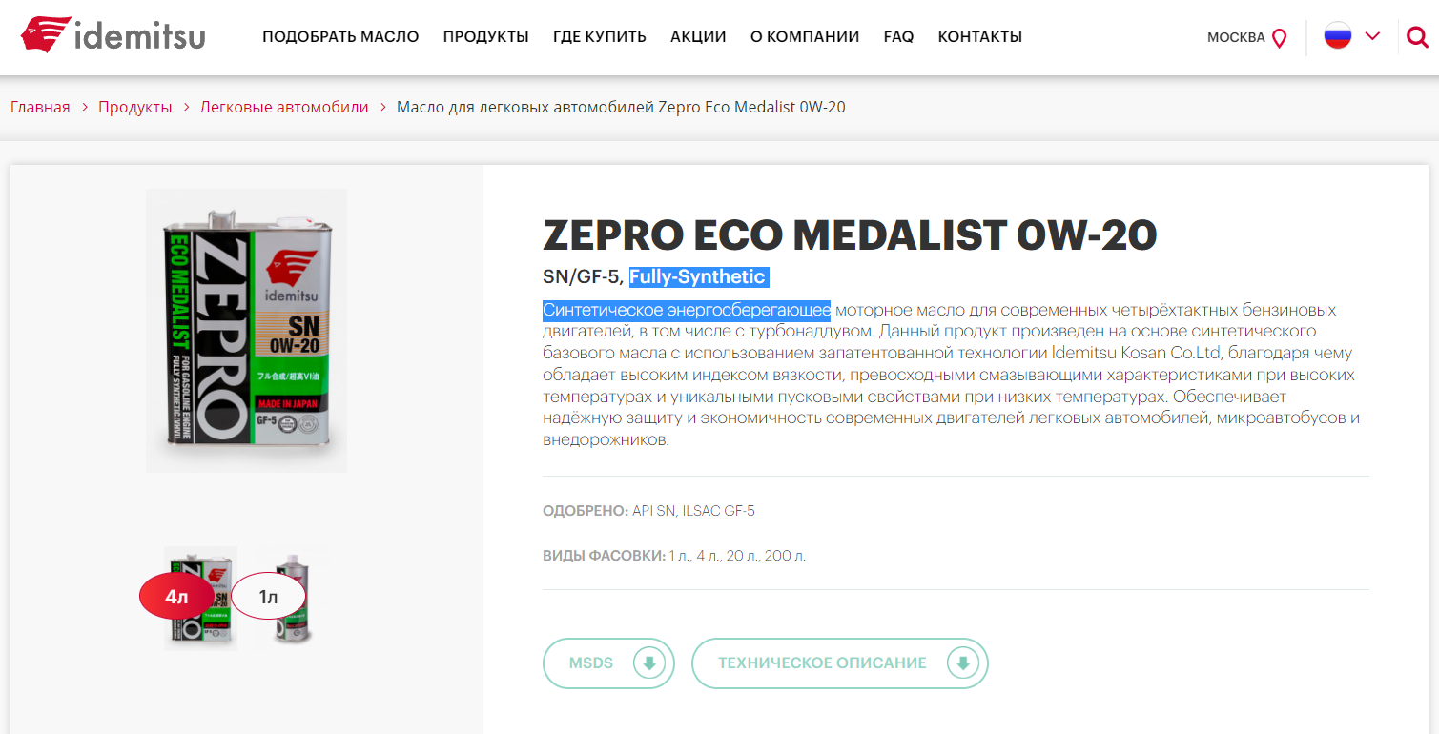Click the large Zepro oil can image

[x=246, y=330]
